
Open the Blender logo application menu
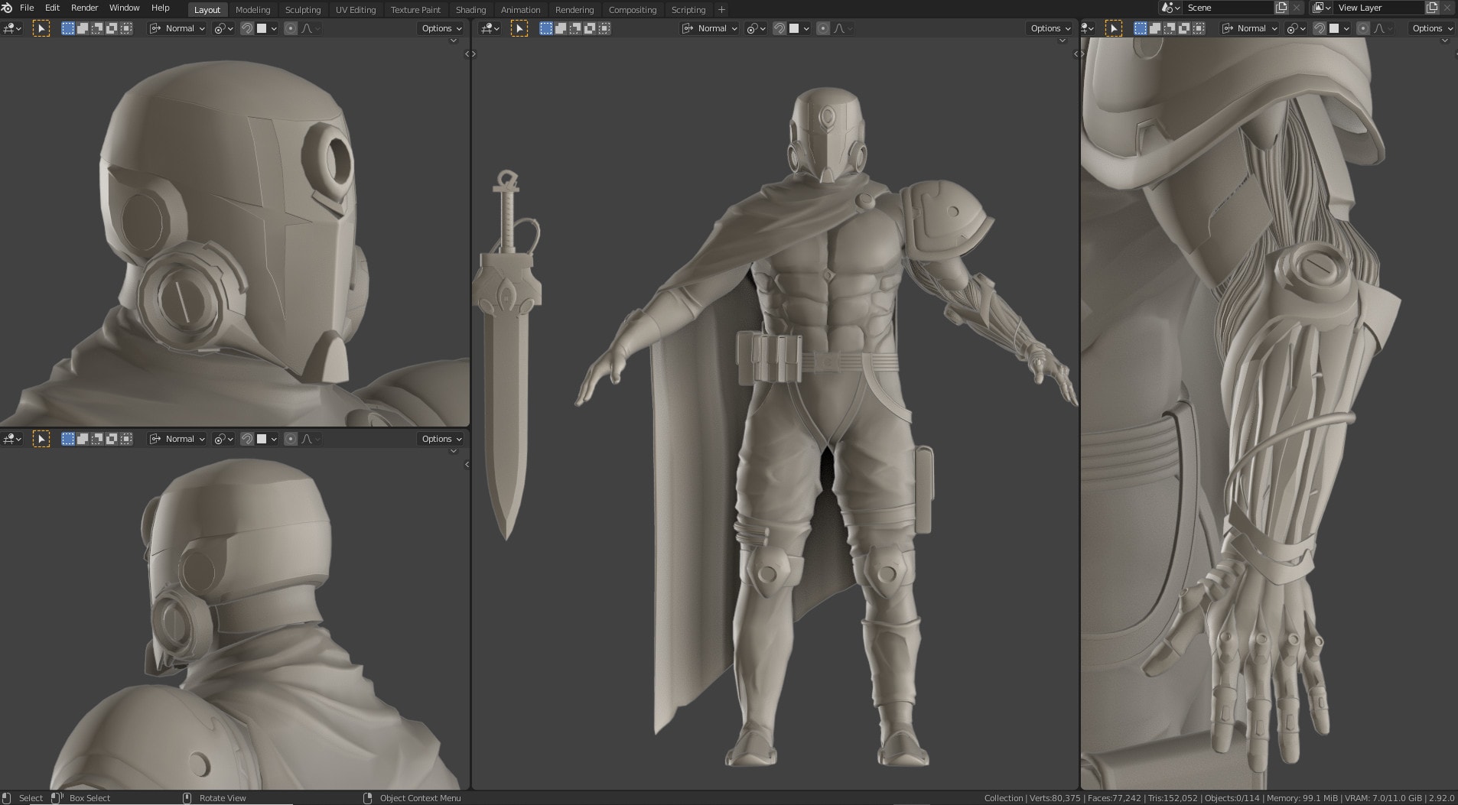[x=7, y=8]
